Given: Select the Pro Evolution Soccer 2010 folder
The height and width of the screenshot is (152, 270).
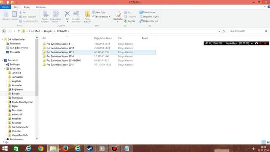Looking at the screenshot, I should (60, 48).
